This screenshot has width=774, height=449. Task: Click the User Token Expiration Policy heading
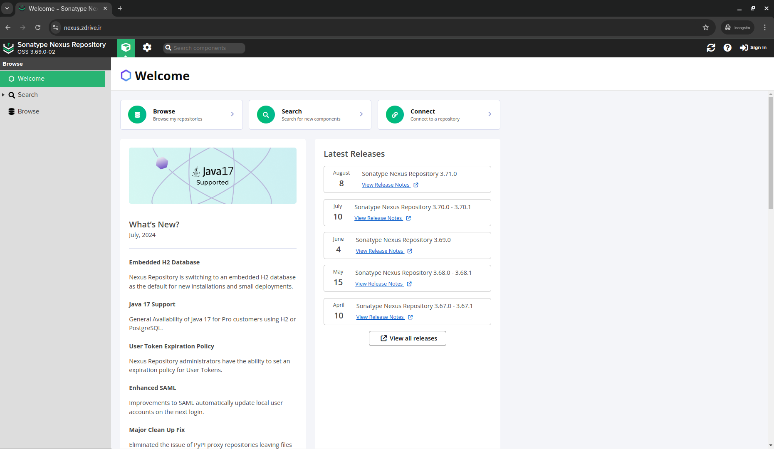172,346
